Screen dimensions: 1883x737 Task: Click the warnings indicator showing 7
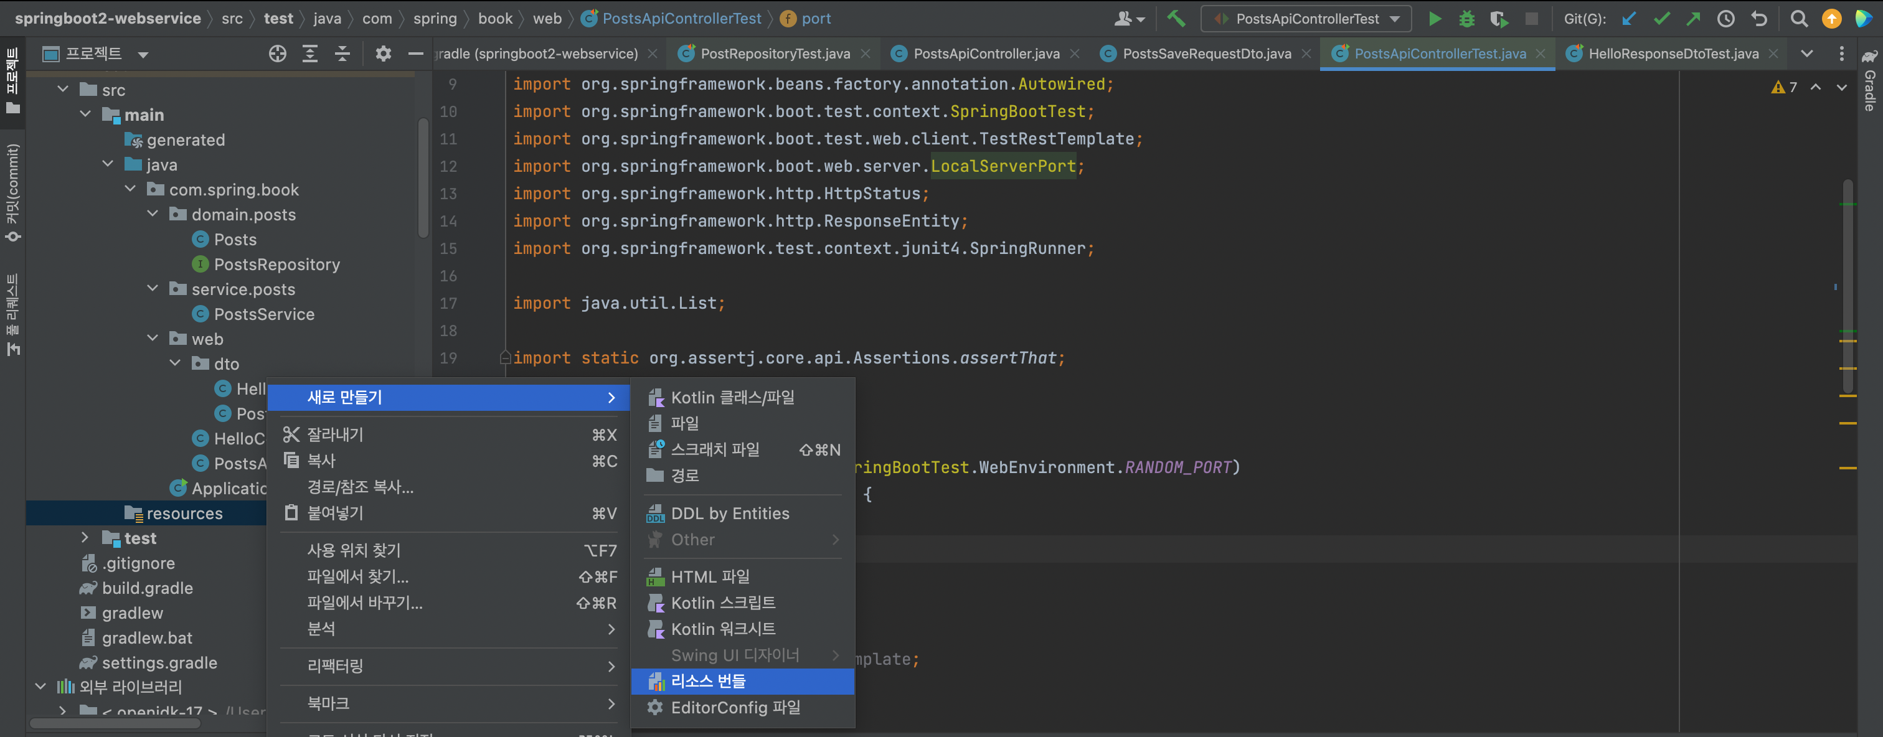[x=1783, y=88]
